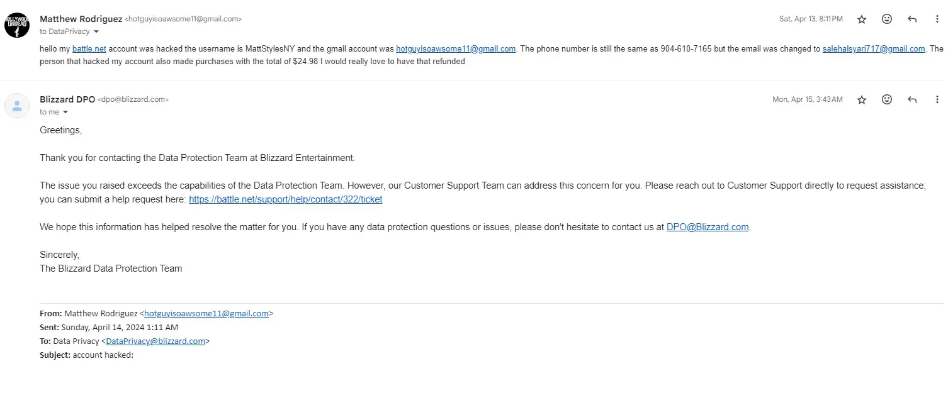Image resolution: width=948 pixels, height=393 pixels.
Task: Click the Blizzard DPO sender name
Action: (x=67, y=99)
